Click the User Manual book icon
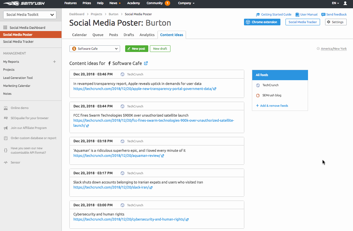Screen dimensions: 353x231 297,15
